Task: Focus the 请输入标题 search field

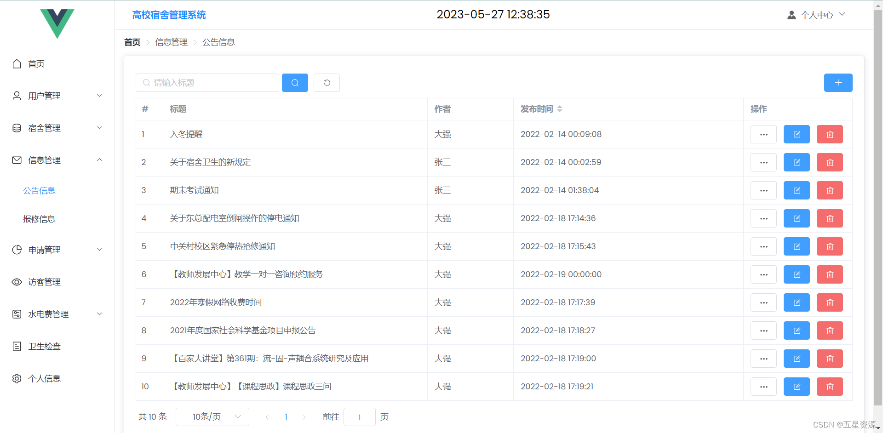Action: click(207, 83)
